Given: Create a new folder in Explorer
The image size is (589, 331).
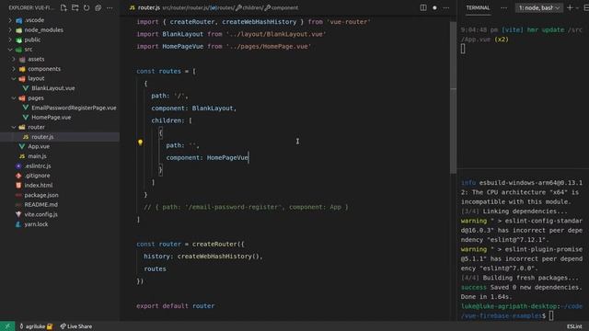Looking at the screenshot, I should pos(75,7).
